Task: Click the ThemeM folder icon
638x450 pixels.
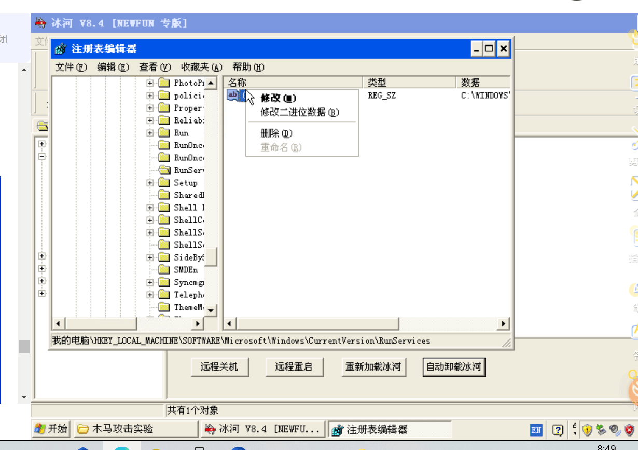Action: click(x=164, y=307)
